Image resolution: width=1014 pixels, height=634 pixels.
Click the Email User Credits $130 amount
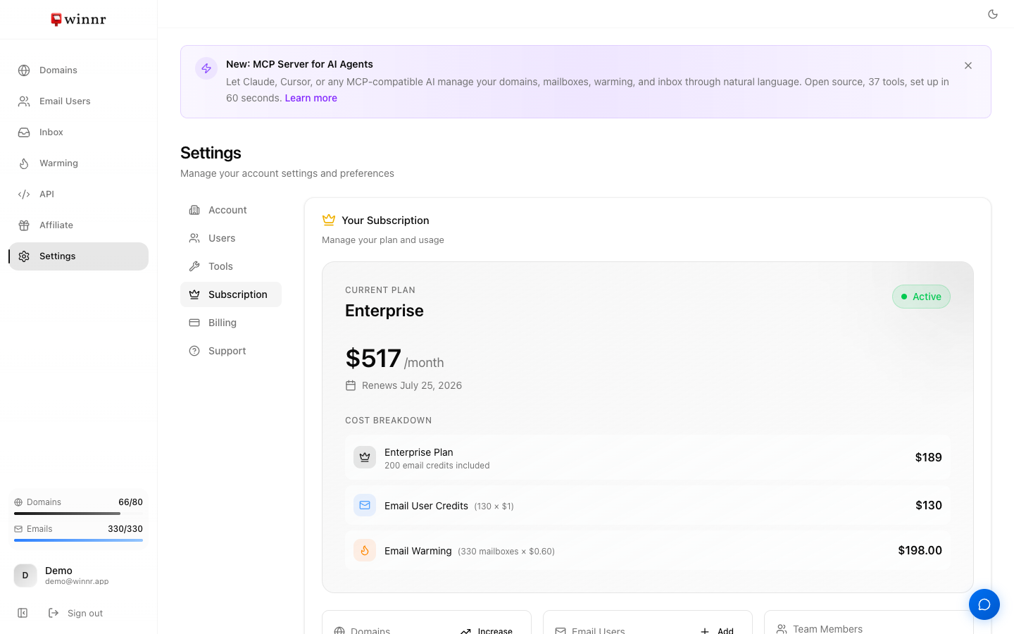tap(928, 506)
